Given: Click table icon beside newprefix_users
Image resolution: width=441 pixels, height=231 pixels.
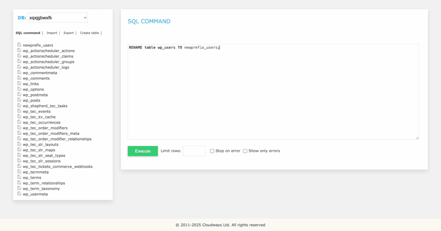Looking at the screenshot, I should point(19,45).
